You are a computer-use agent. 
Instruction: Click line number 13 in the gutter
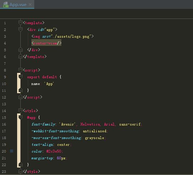pos(4,104)
